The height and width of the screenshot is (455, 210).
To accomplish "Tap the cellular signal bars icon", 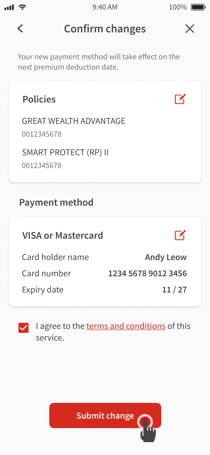I will (x=9, y=8).
